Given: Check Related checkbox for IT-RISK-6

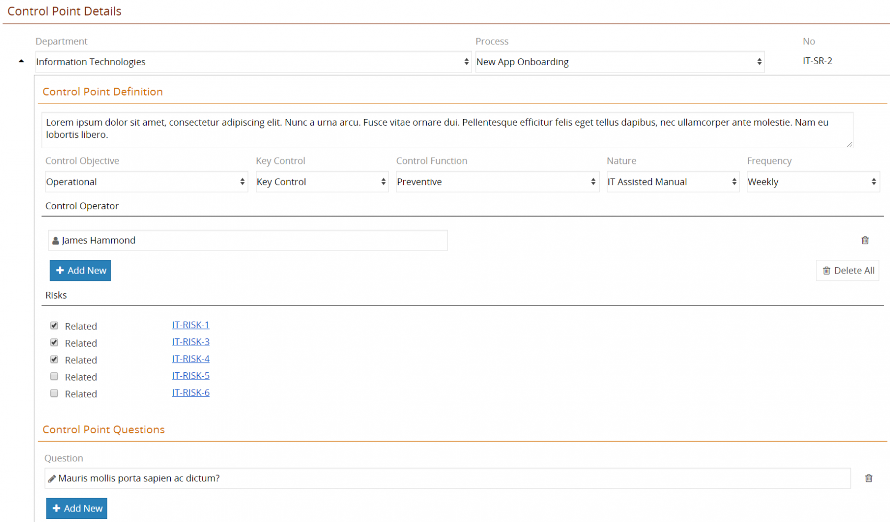Looking at the screenshot, I should click(54, 393).
